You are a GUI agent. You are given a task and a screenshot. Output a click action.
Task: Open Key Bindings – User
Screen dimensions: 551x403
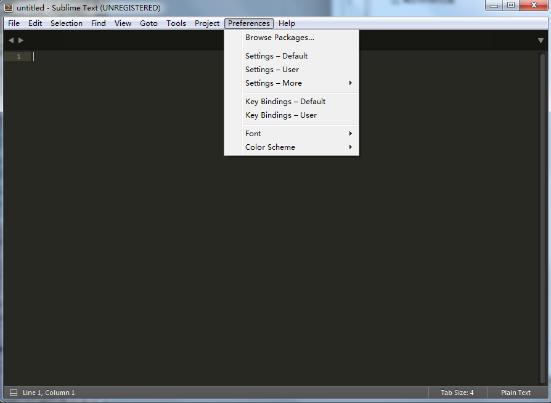click(292, 115)
